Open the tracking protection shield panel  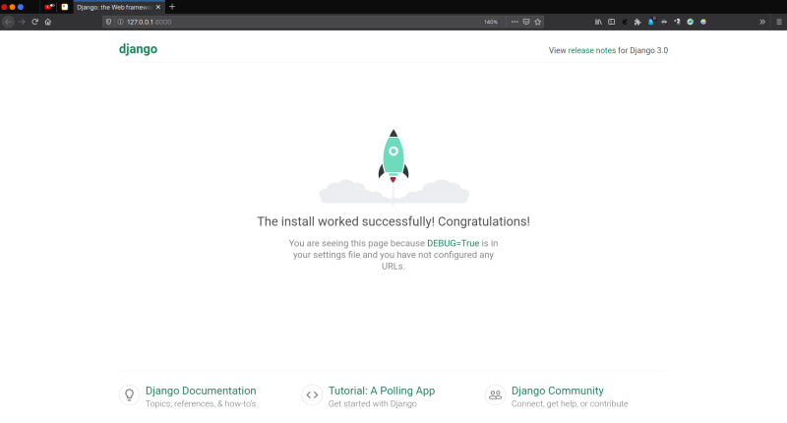point(108,22)
